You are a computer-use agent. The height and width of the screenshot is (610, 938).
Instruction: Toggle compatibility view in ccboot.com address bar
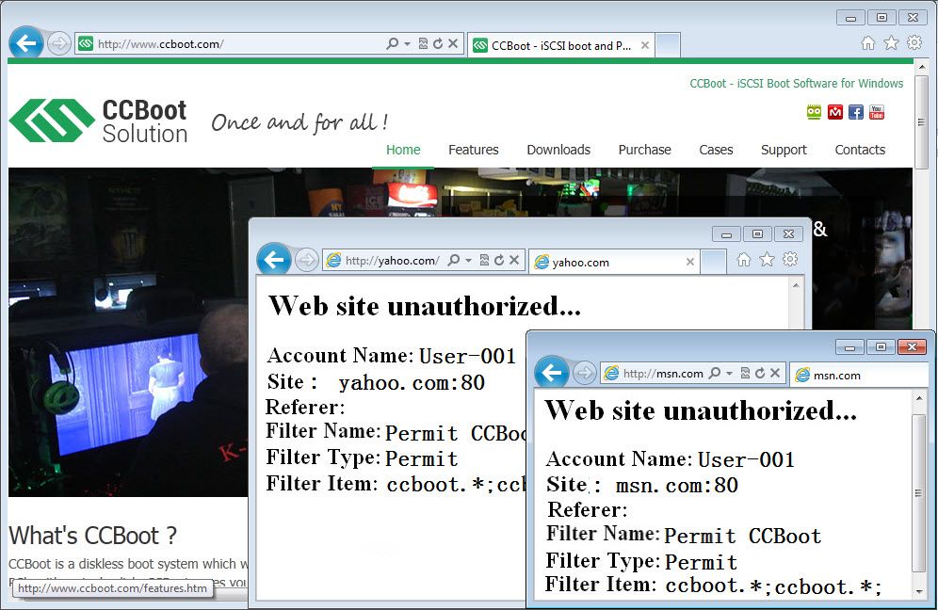click(x=423, y=43)
